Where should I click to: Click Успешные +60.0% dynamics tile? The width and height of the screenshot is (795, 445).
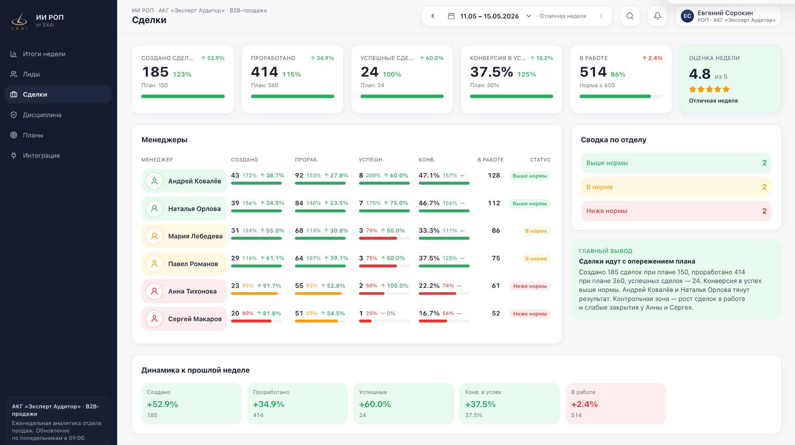coord(404,404)
